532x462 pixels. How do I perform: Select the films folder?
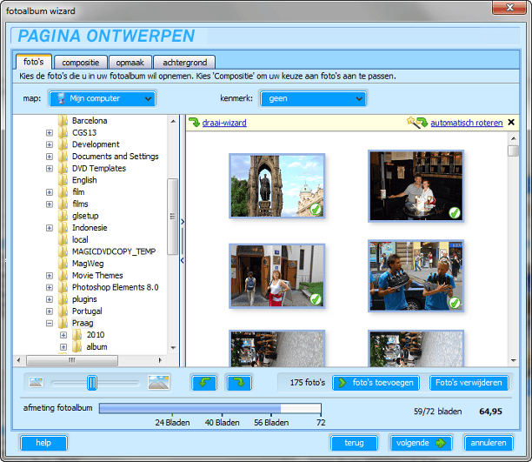point(80,204)
